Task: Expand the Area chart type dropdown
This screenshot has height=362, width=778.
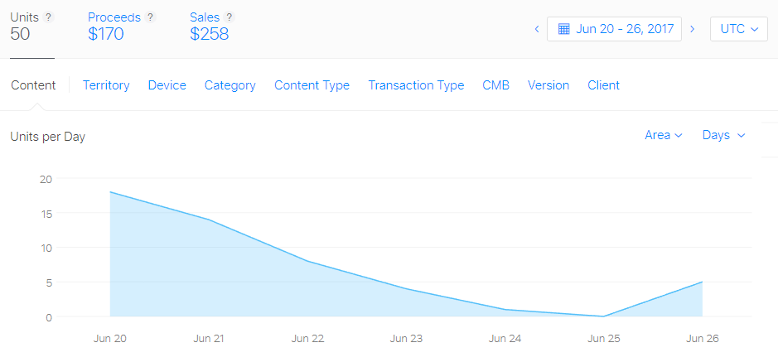Action: tap(663, 135)
